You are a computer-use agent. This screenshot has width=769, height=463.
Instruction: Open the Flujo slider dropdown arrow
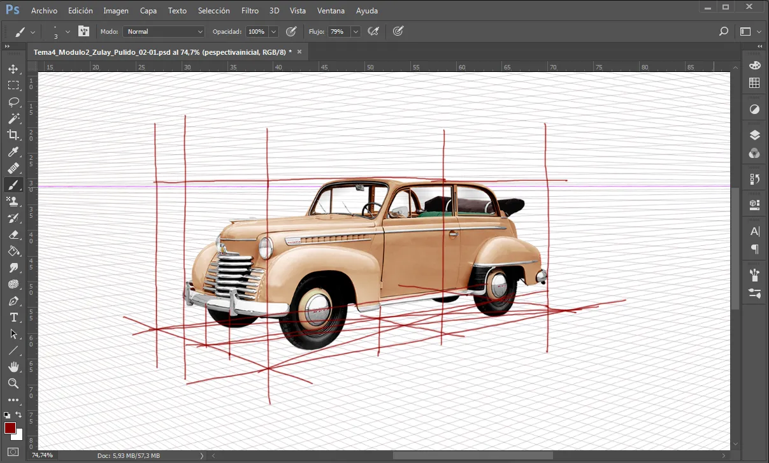click(x=356, y=31)
